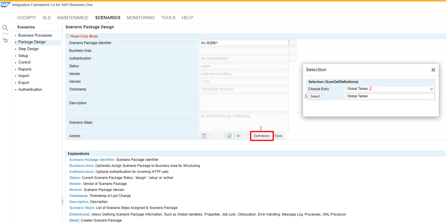Open the MONITORING menu
This screenshot has width=446, height=223.
[x=141, y=18]
